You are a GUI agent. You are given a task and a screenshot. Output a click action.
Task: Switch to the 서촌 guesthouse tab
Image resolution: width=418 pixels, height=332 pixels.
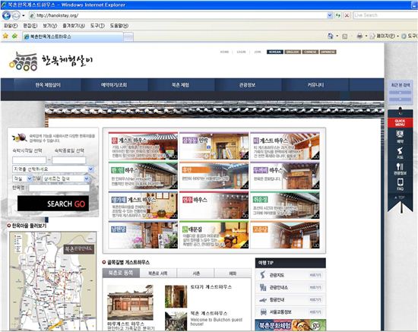click(x=196, y=274)
